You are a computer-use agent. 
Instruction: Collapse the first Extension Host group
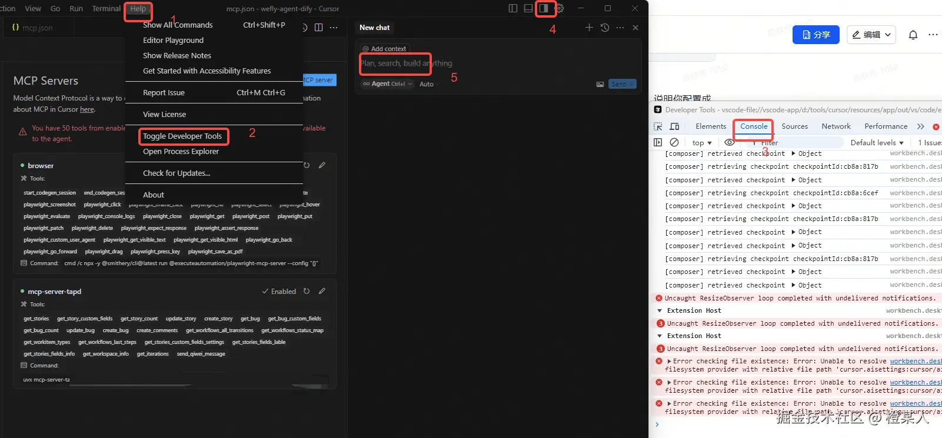coord(660,310)
